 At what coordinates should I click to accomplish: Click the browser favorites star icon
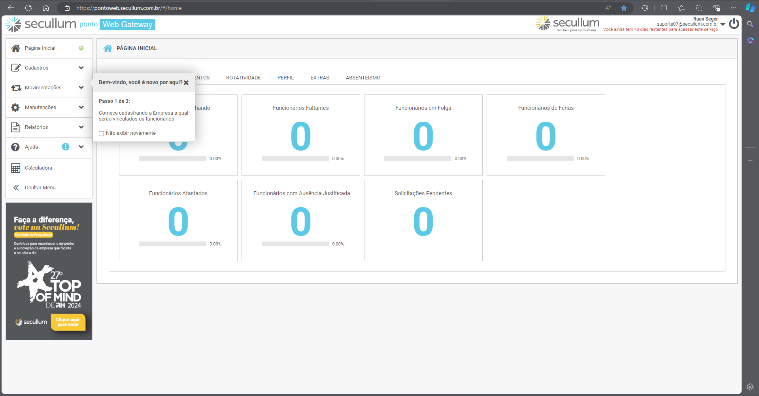coord(624,8)
